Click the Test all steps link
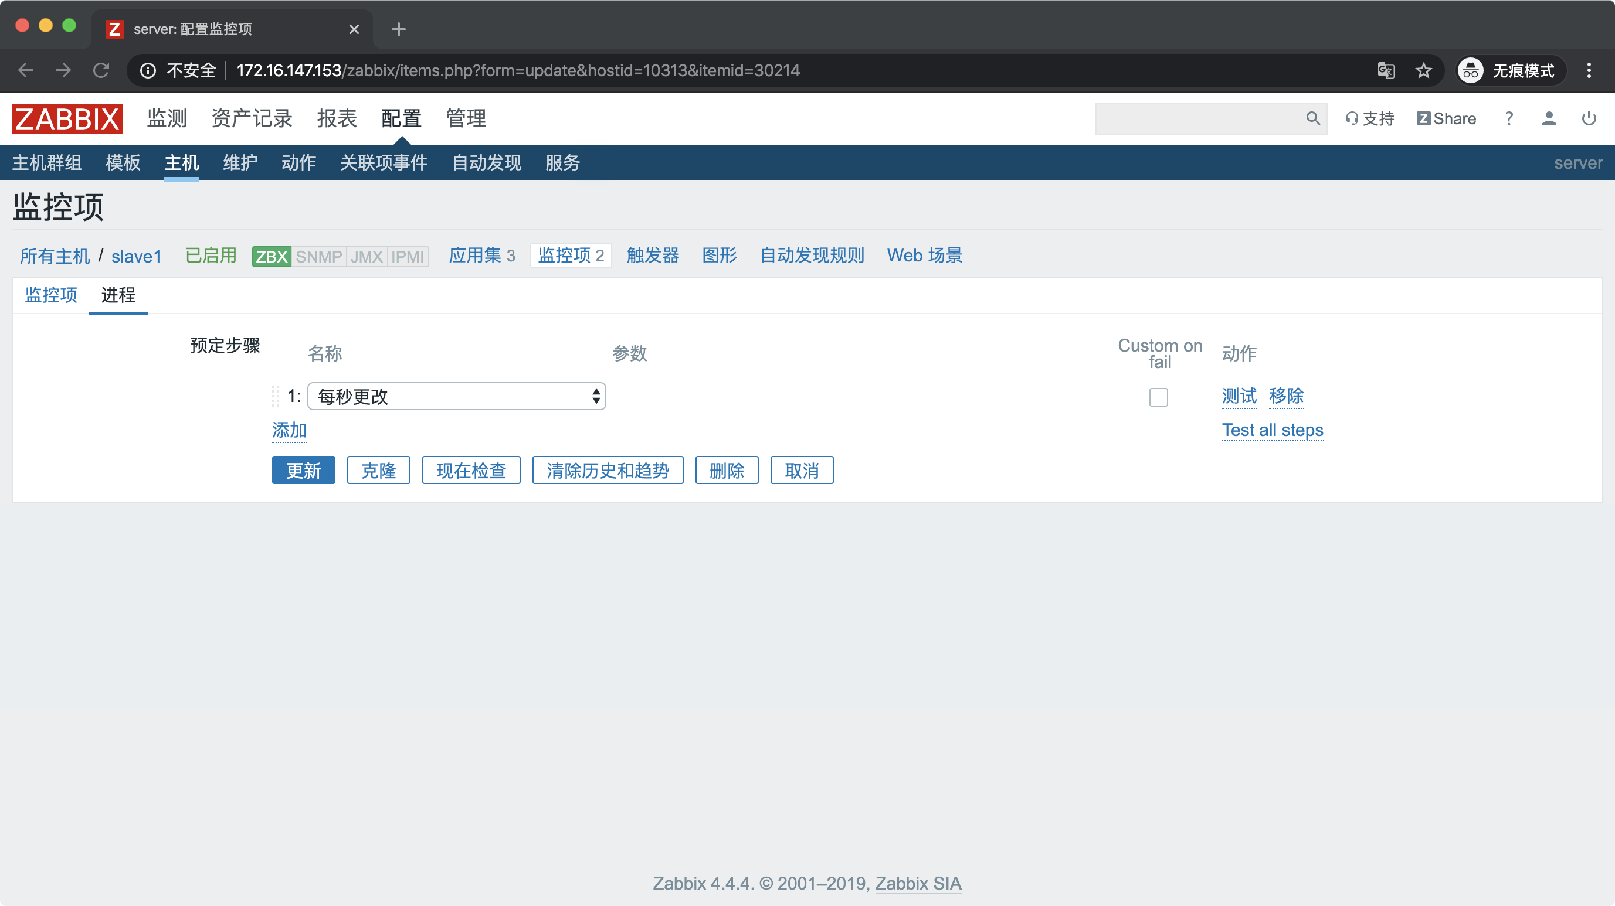 tap(1272, 430)
